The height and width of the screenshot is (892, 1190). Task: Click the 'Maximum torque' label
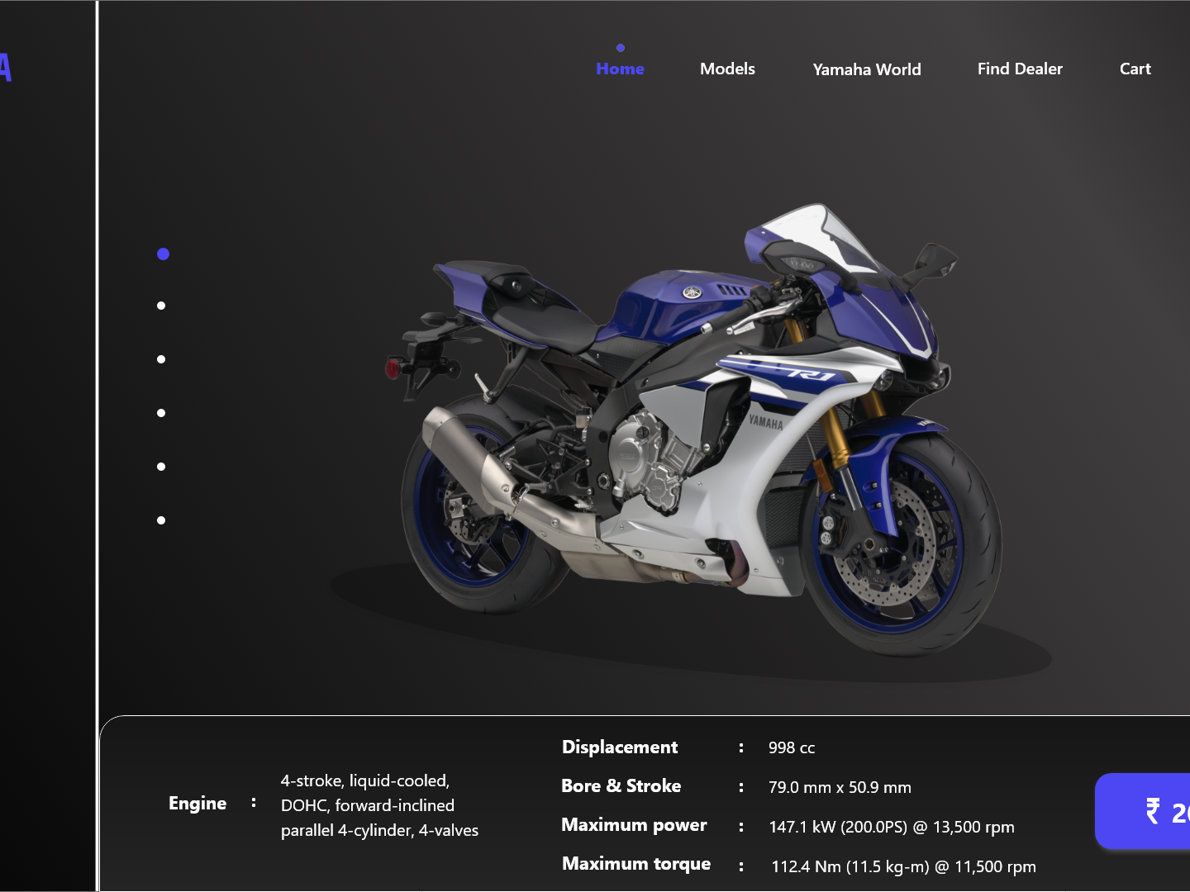(636, 864)
